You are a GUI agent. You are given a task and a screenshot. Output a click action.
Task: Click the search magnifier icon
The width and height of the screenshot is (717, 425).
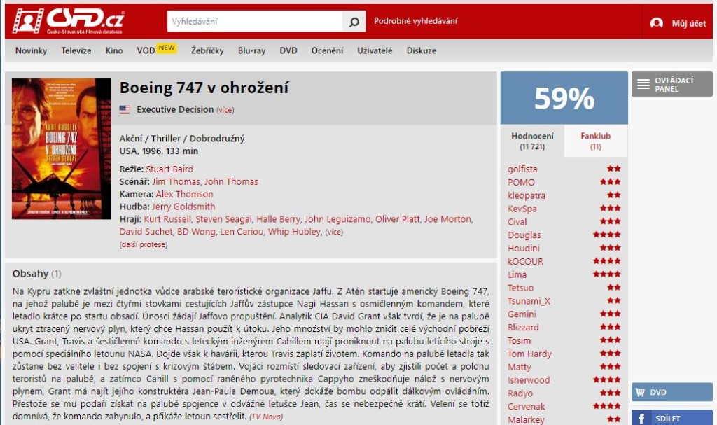pos(354,22)
